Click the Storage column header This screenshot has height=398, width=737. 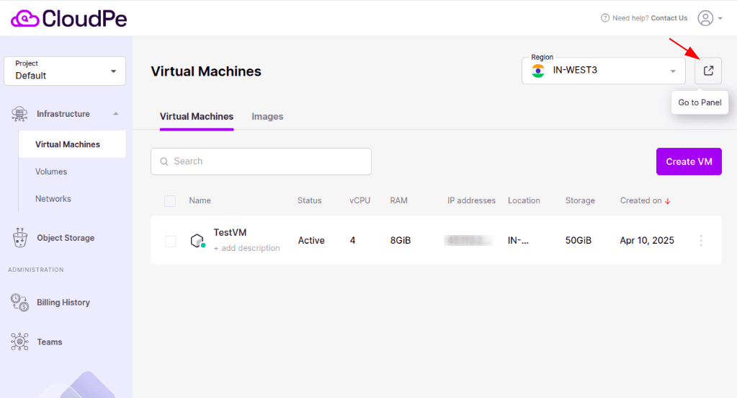point(580,200)
